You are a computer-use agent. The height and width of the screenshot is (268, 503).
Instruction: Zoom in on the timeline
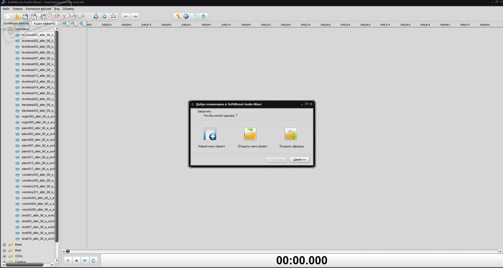[x=65, y=24]
